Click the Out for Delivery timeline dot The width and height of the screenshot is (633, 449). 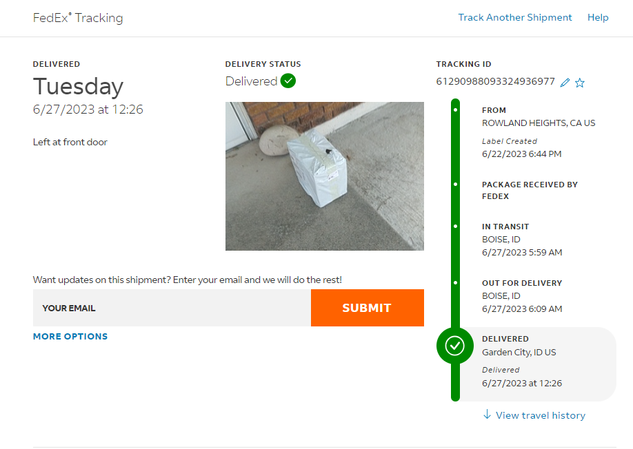point(455,283)
